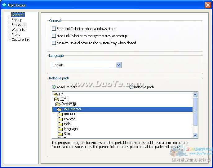Viewport: 213px width, 168px height.
Task: Go to the Web-info options page
Action: [18, 30]
